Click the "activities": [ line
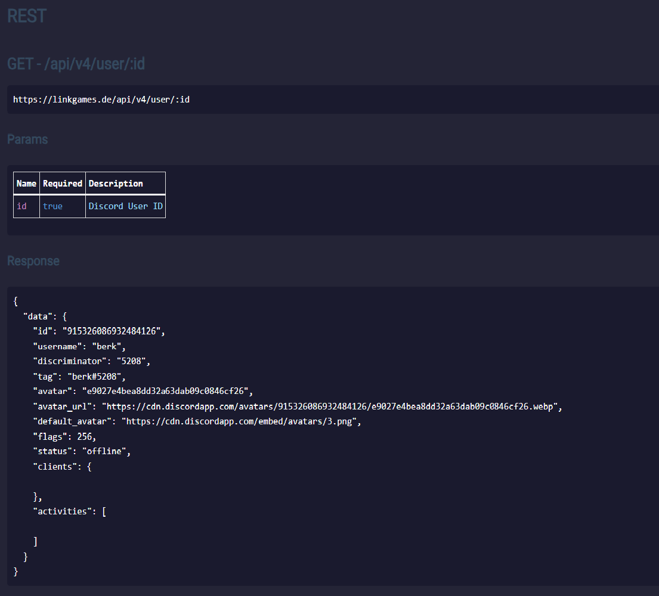The height and width of the screenshot is (596, 659). pos(70,511)
